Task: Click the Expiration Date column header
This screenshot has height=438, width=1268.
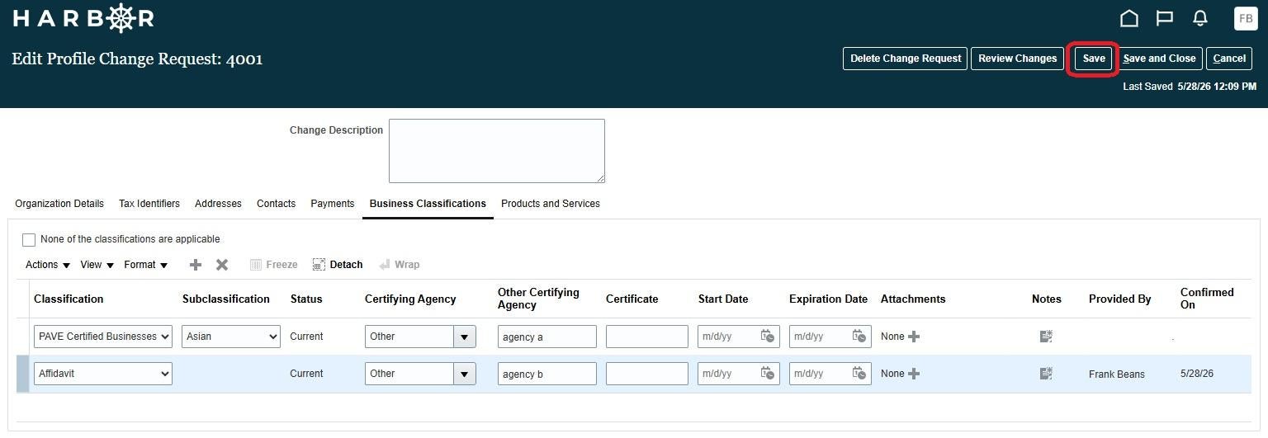Action: (x=828, y=299)
